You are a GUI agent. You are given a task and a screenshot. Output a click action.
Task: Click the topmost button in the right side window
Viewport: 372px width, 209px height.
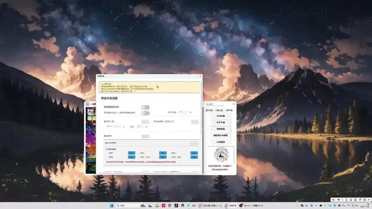(x=221, y=116)
